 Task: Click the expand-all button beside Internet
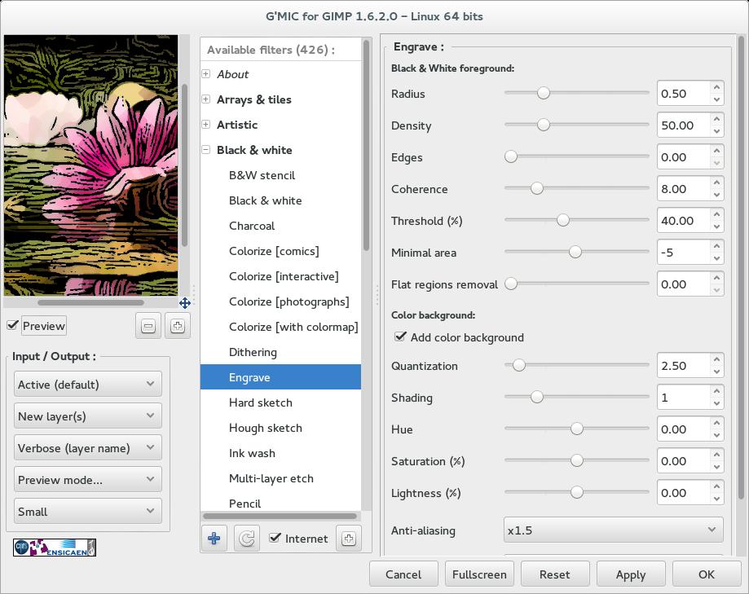[x=348, y=539]
